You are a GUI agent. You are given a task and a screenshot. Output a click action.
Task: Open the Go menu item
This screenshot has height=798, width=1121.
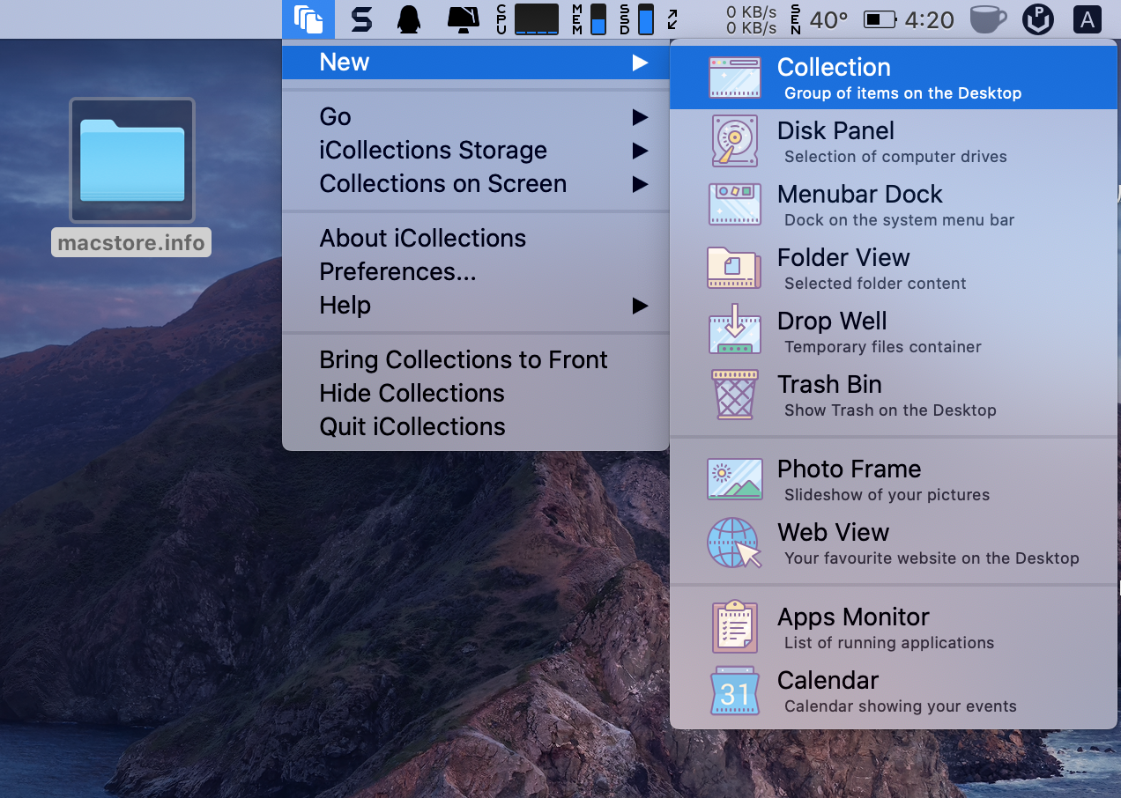coord(476,117)
